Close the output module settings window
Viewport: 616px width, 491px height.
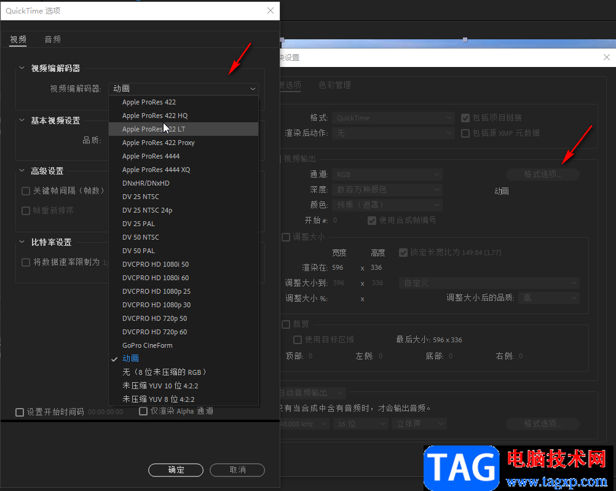607,57
